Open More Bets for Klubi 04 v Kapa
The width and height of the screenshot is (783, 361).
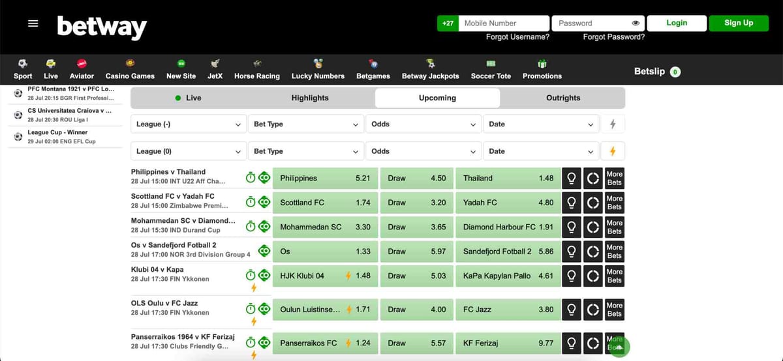point(615,276)
